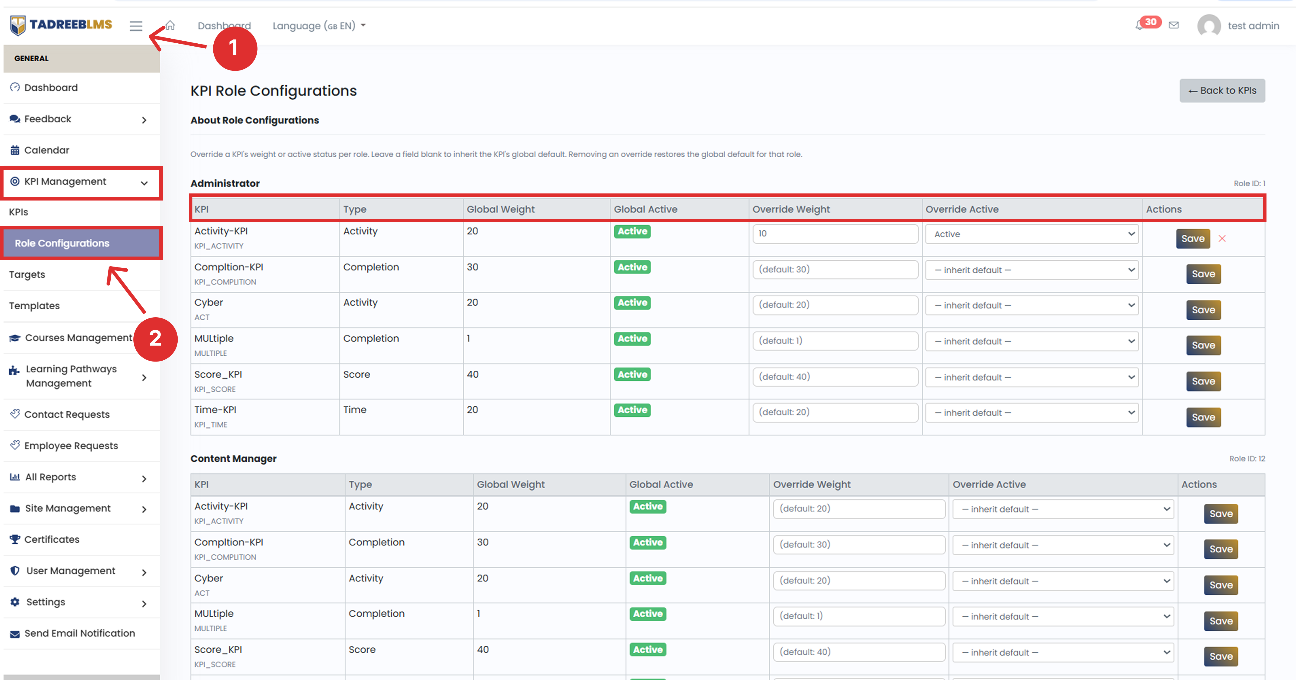Screen dimensions: 1296x680
Task: Click the 30 notification count badge
Action: 1151,22
